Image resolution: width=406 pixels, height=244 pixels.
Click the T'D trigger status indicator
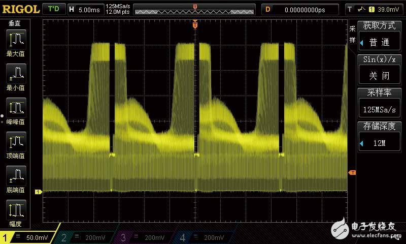point(53,9)
